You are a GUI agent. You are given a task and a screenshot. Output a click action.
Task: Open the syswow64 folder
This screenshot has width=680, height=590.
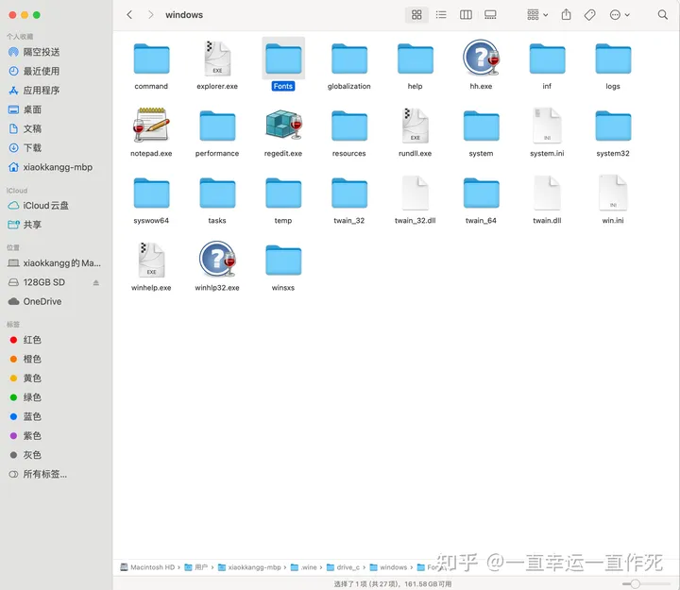click(x=151, y=194)
